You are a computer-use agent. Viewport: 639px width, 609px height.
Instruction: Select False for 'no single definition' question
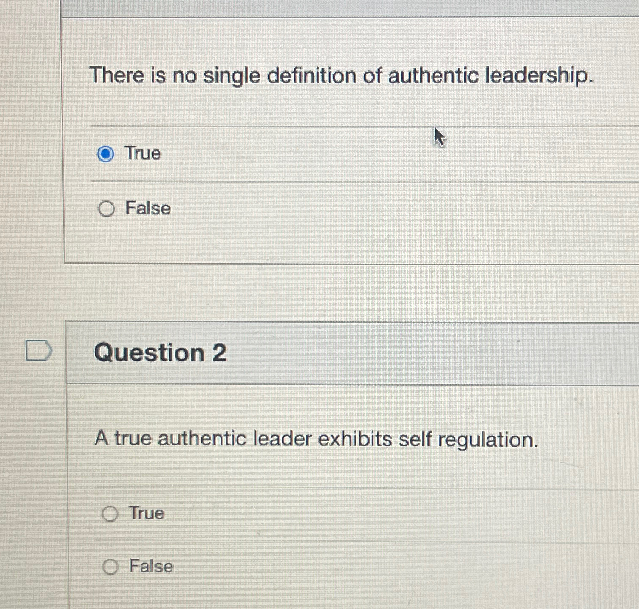[107, 209]
